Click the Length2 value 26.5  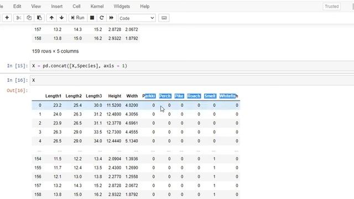[77, 123]
